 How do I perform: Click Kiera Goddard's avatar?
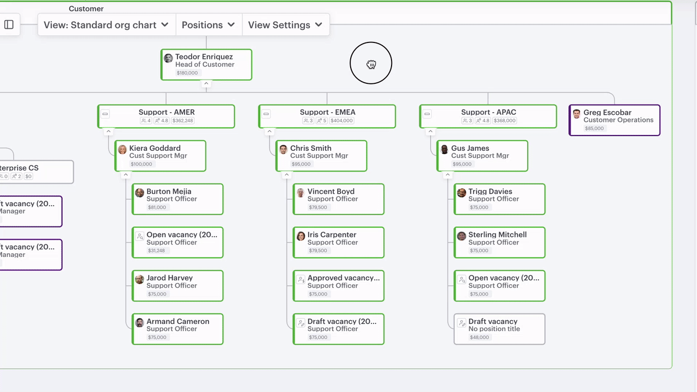[x=123, y=150]
